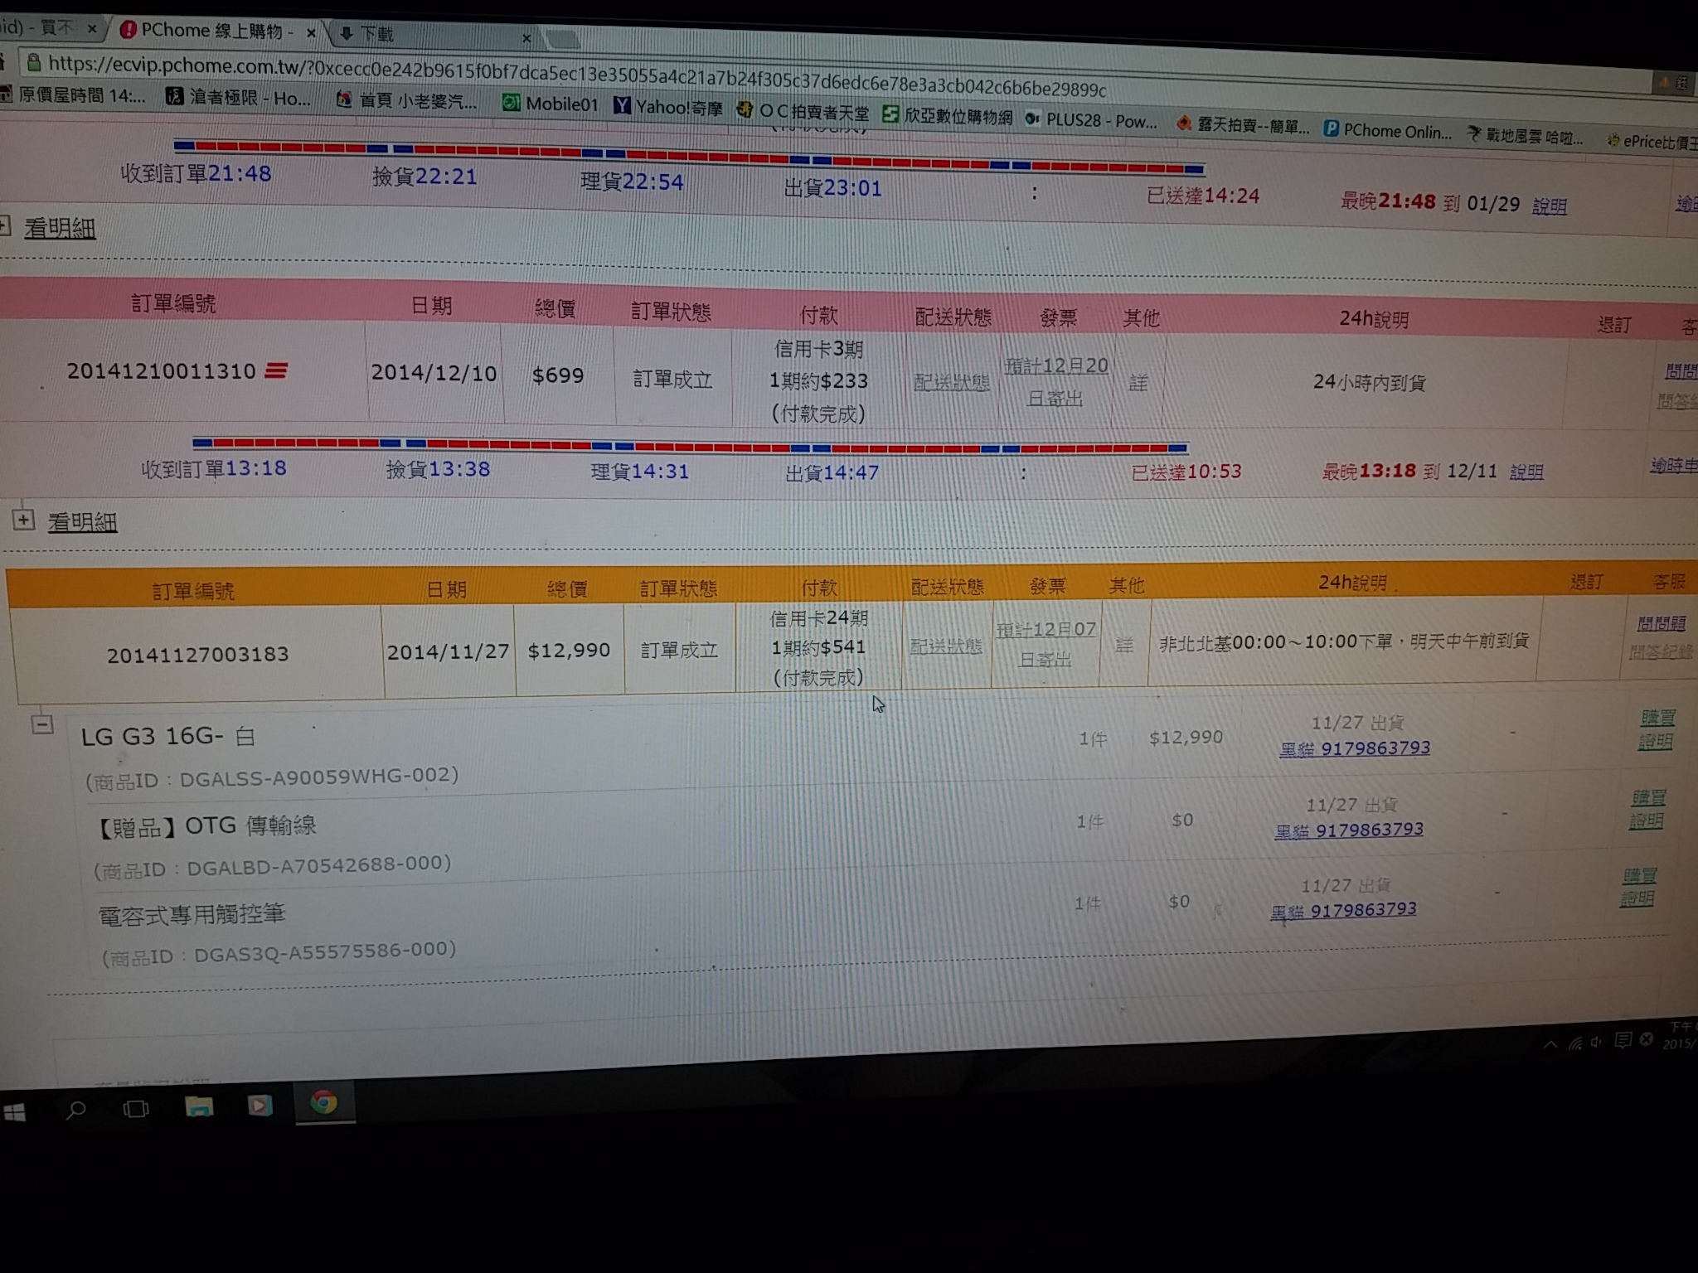The height and width of the screenshot is (1273, 1698).
Task: Click product name LG G3 16G- 白
Action: click(x=168, y=736)
